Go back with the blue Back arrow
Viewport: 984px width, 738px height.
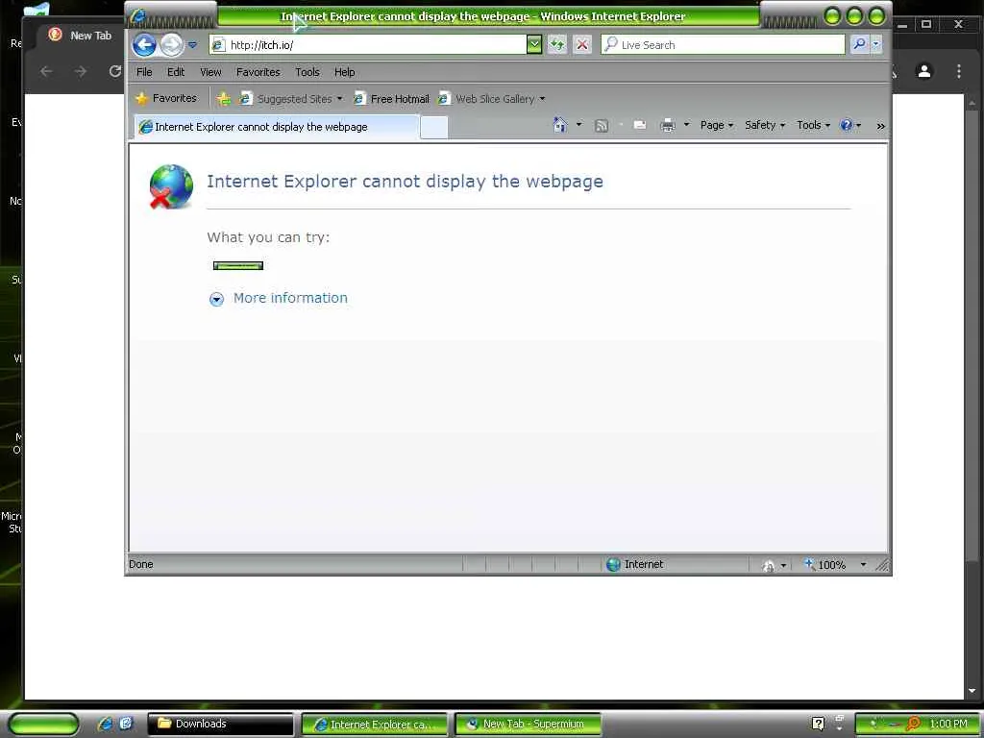point(144,44)
